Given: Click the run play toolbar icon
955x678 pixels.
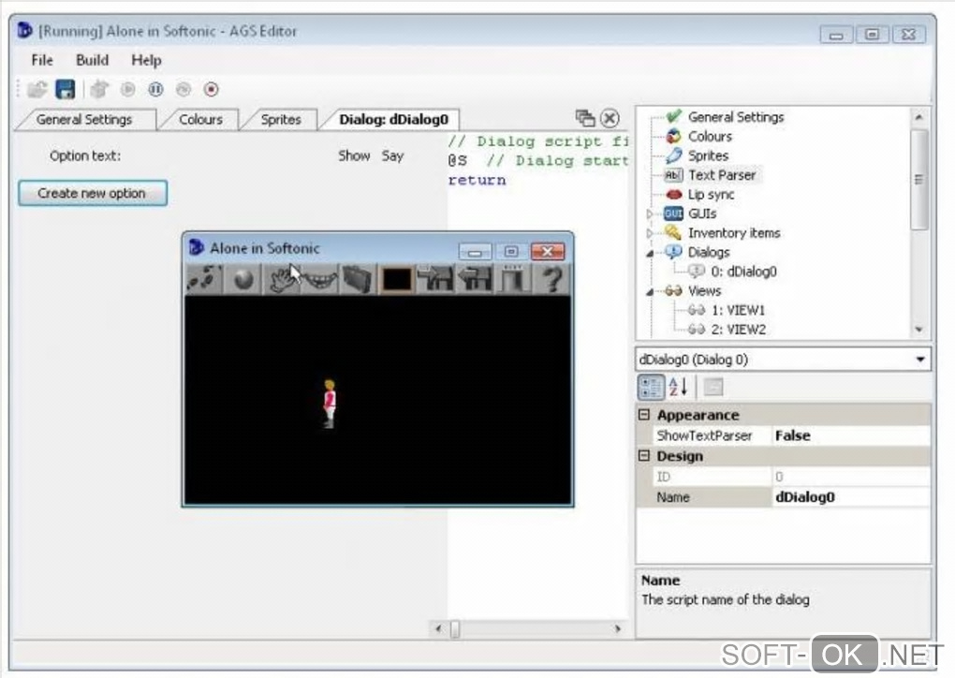Looking at the screenshot, I should (128, 90).
